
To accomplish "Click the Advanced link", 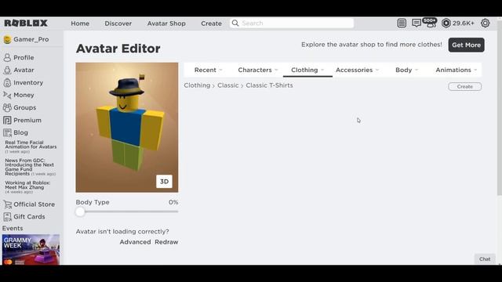I will pyautogui.click(x=135, y=242).
